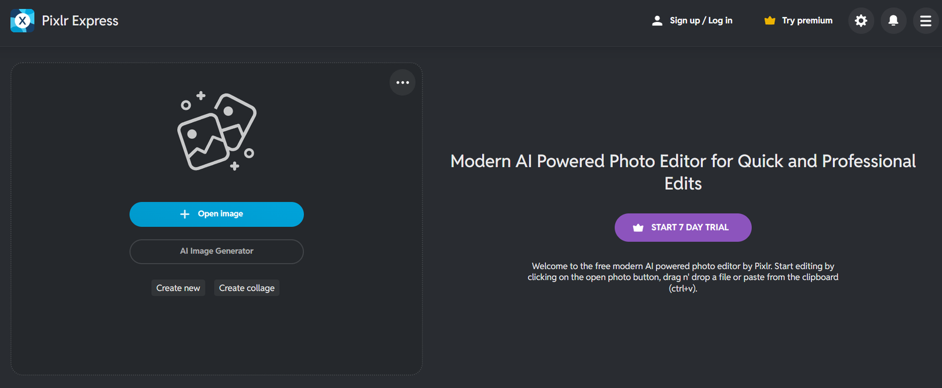This screenshot has height=388, width=942.
Task: Click the white crown on trial button
Action: [638, 228]
